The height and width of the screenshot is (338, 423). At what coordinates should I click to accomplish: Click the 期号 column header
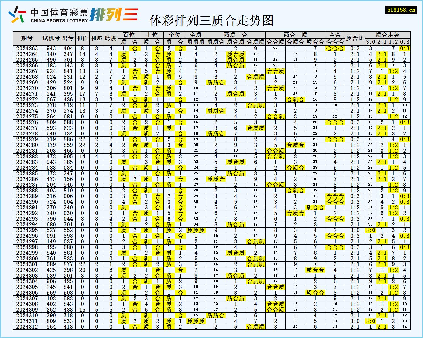click(x=27, y=38)
